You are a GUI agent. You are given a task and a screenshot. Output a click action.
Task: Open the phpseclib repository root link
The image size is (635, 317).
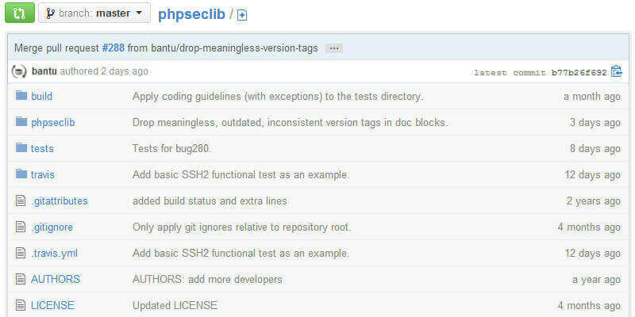191,13
